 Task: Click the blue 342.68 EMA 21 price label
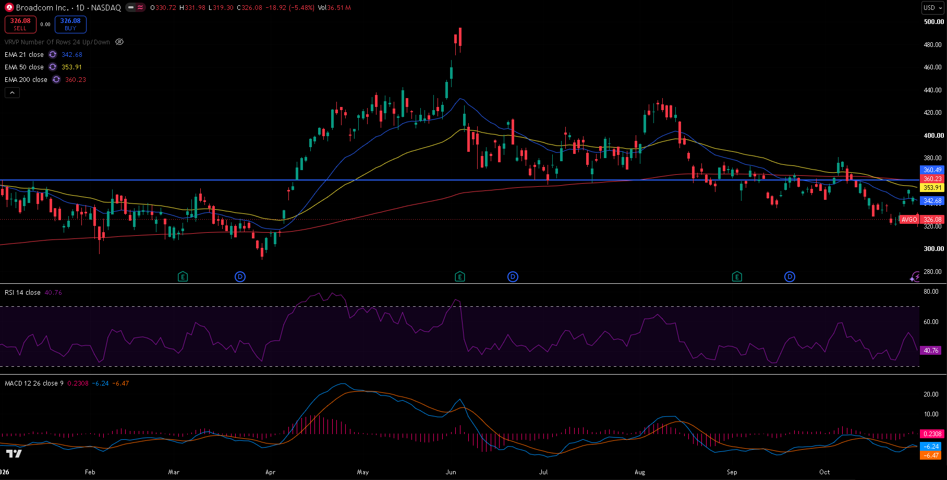pyautogui.click(x=932, y=201)
